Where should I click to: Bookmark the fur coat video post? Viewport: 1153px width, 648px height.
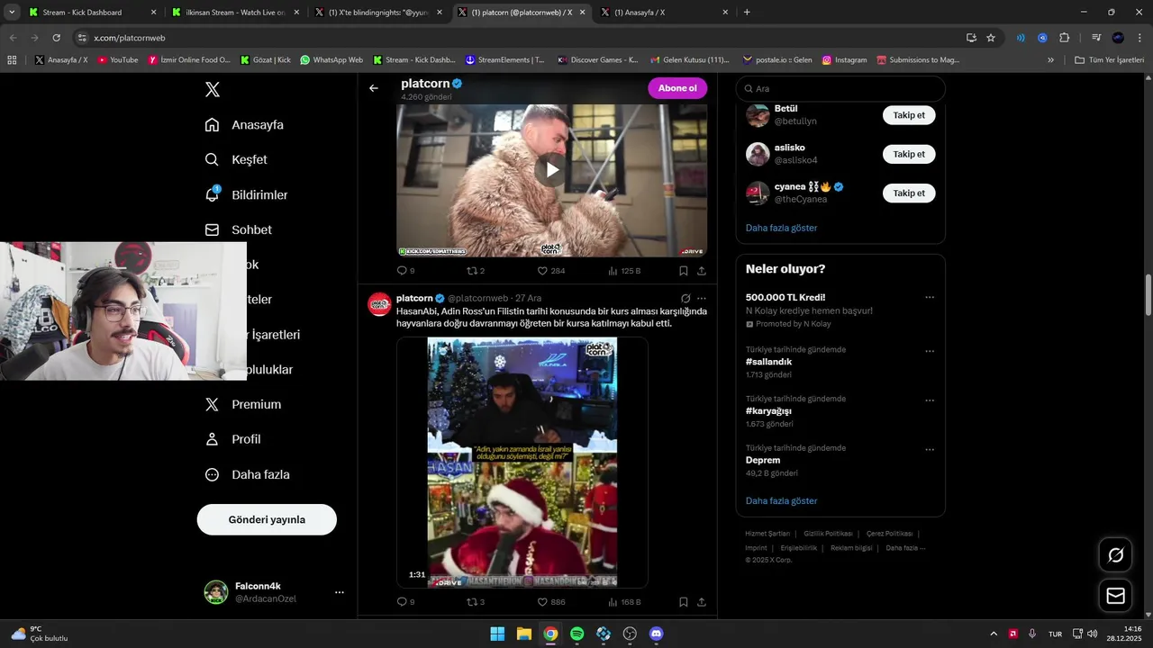(x=684, y=271)
